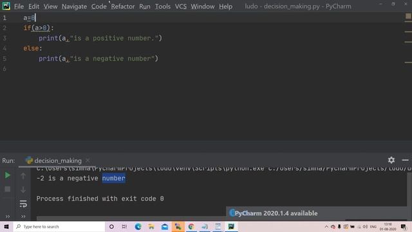This screenshot has width=412, height=232.
Task: Toggle soft-wrap in Run console
Action: point(23,204)
